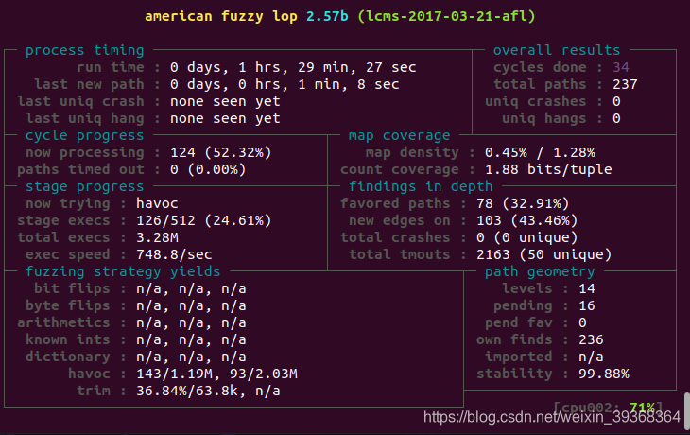Screen dimensions: 690x435
Task: Click the title text 'american fuzzy lop'
Action: [x=221, y=17]
